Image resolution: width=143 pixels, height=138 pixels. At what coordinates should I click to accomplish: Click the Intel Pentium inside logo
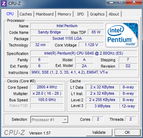coord(122,35)
